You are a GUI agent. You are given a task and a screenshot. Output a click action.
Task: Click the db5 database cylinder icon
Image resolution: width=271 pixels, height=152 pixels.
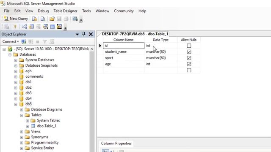point(22,104)
